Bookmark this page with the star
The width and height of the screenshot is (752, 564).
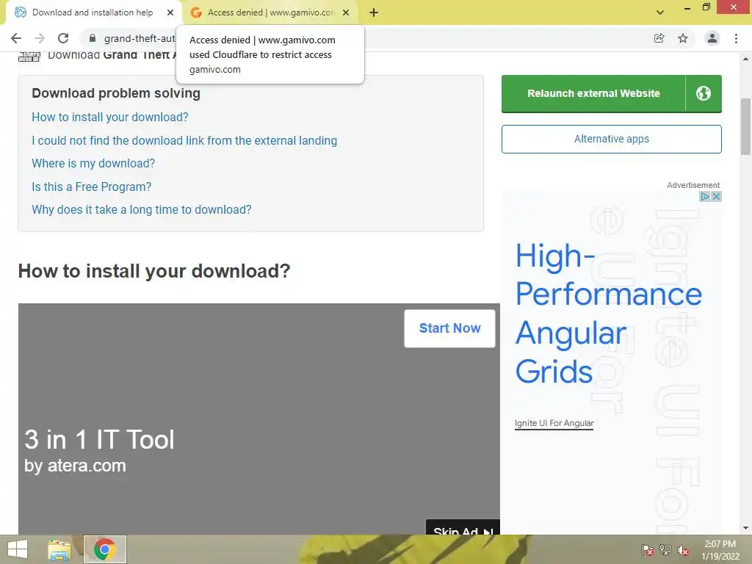coord(683,38)
